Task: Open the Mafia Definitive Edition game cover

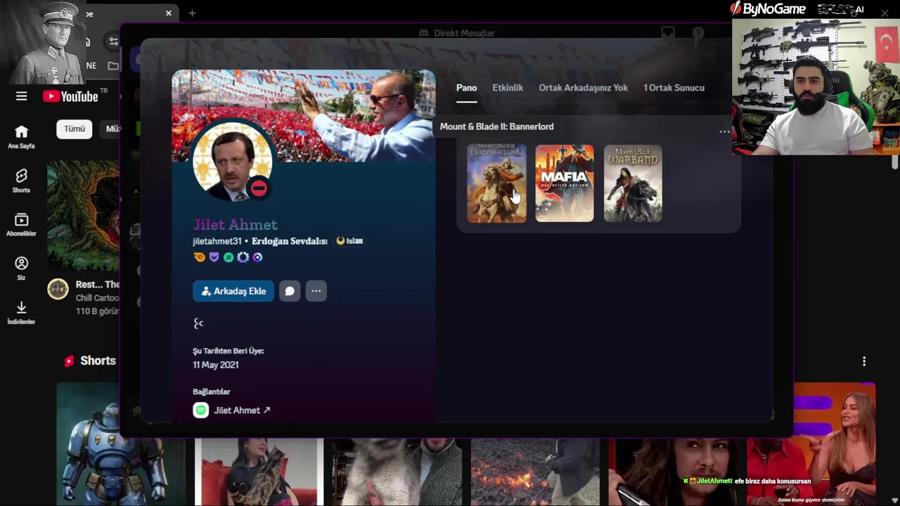Action: pyautogui.click(x=565, y=183)
